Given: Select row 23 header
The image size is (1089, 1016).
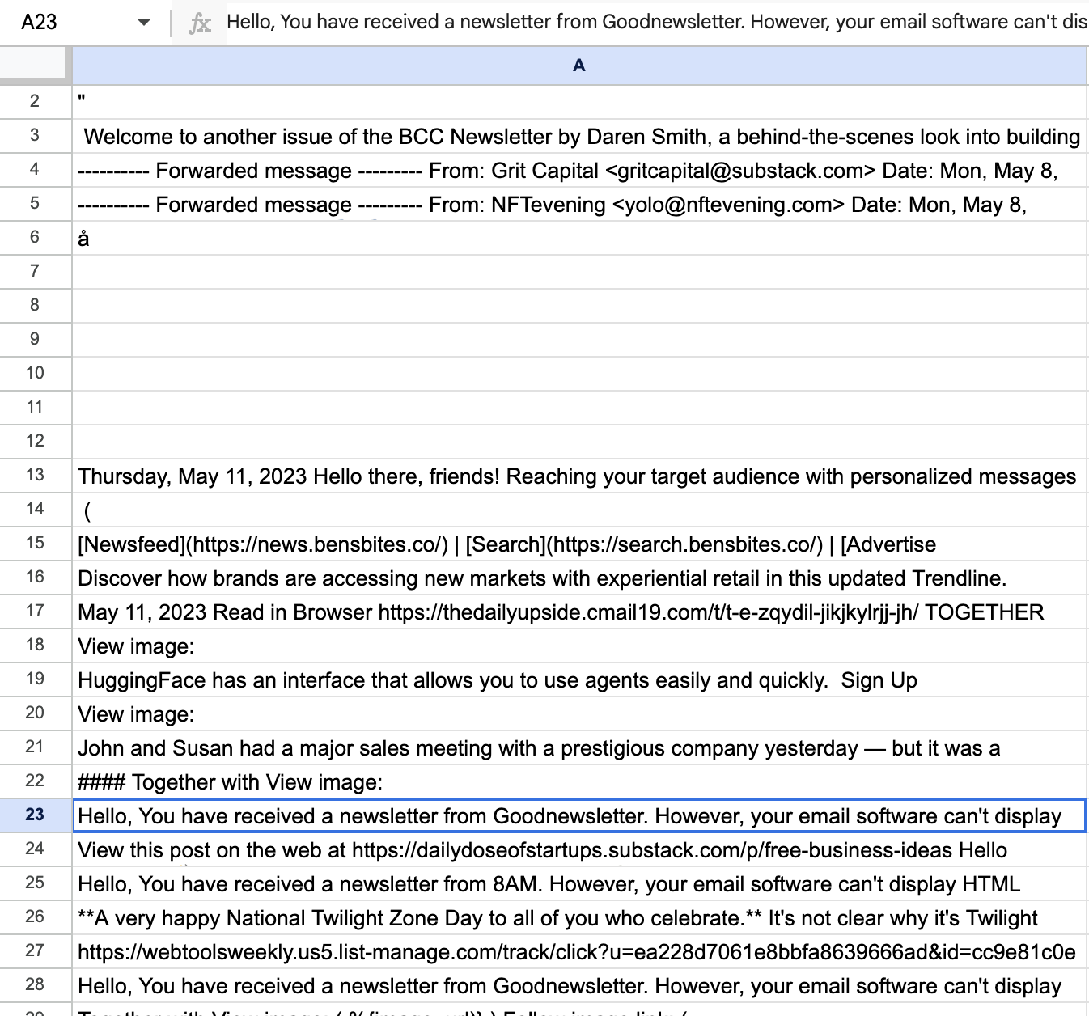Looking at the screenshot, I should coord(35,815).
